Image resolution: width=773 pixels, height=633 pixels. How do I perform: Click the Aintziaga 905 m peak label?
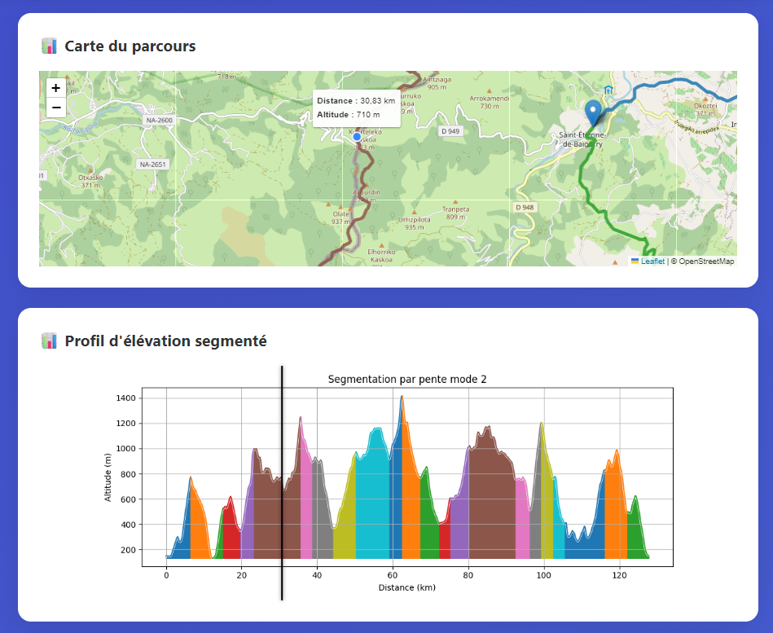click(437, 83)
